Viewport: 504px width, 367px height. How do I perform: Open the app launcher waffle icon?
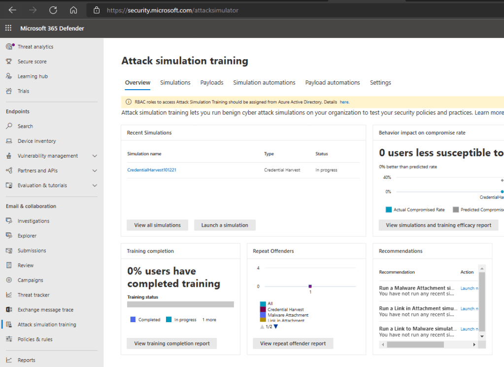(8, 28)
